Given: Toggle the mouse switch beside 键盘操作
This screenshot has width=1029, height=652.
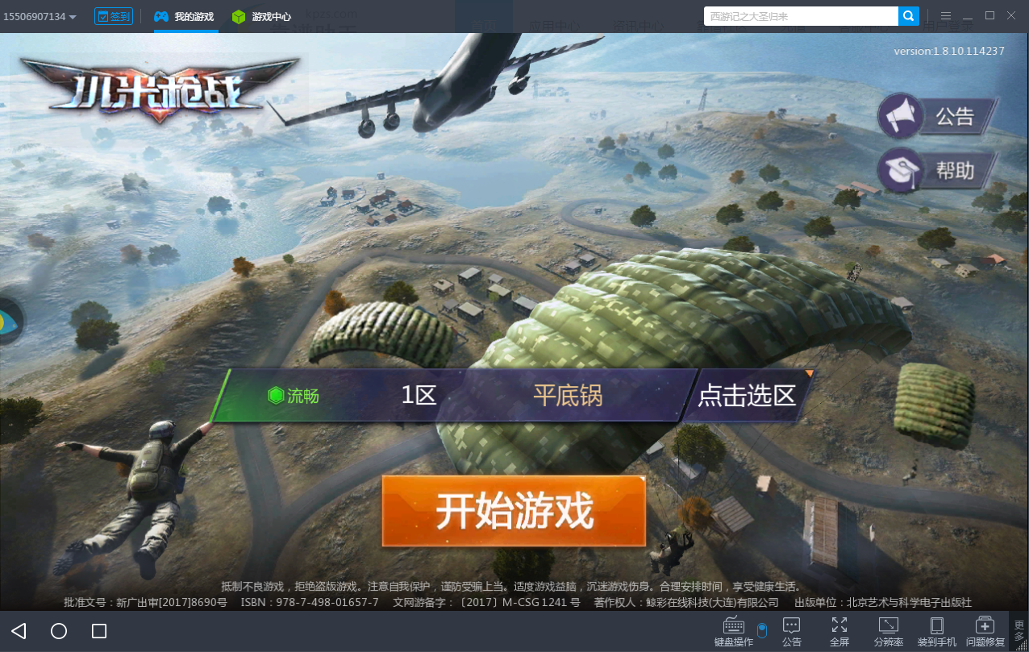Looking at the screenshot, I should click(762, 630).
